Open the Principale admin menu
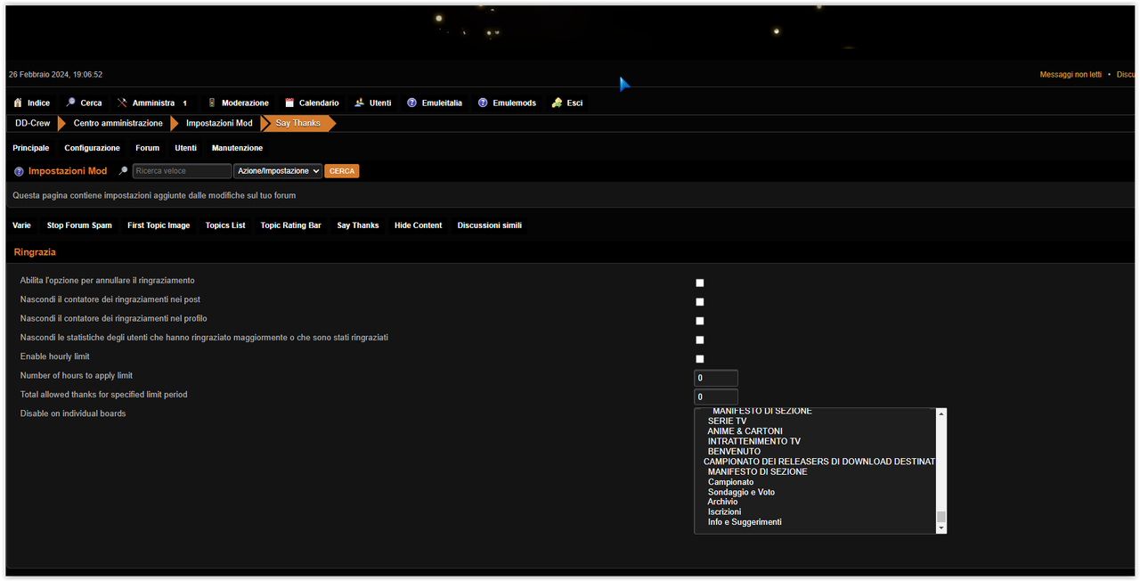This screenshot has height=581, width=1140. (x=31, y=148)
